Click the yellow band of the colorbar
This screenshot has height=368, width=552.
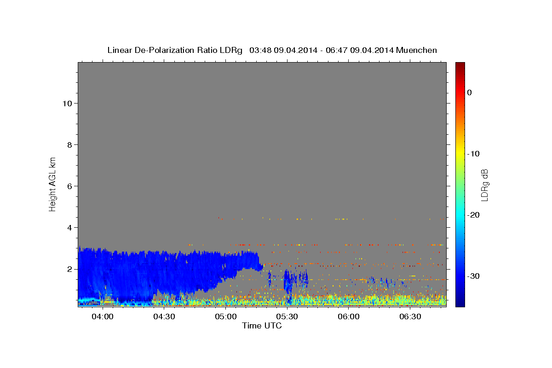point(460,154)
